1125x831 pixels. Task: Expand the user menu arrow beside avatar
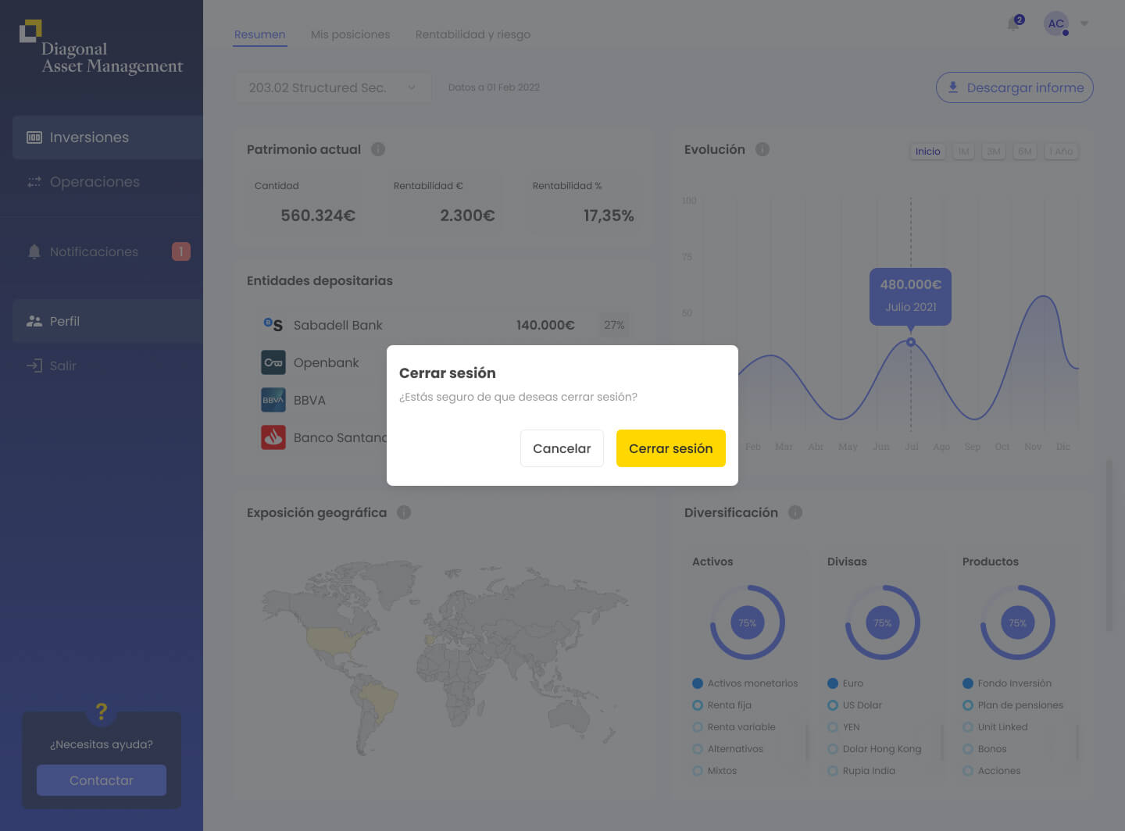[1084, 23]
